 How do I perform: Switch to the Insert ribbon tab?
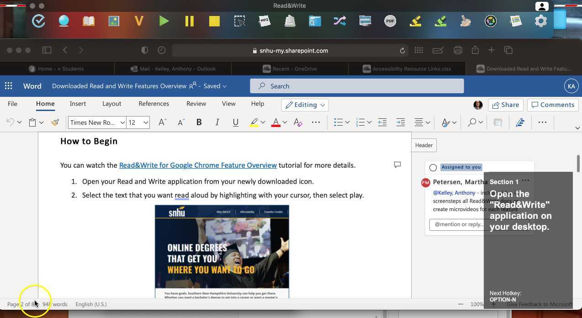(78, 104)
